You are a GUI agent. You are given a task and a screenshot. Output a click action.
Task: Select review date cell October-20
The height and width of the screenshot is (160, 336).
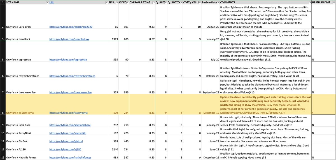211,70
